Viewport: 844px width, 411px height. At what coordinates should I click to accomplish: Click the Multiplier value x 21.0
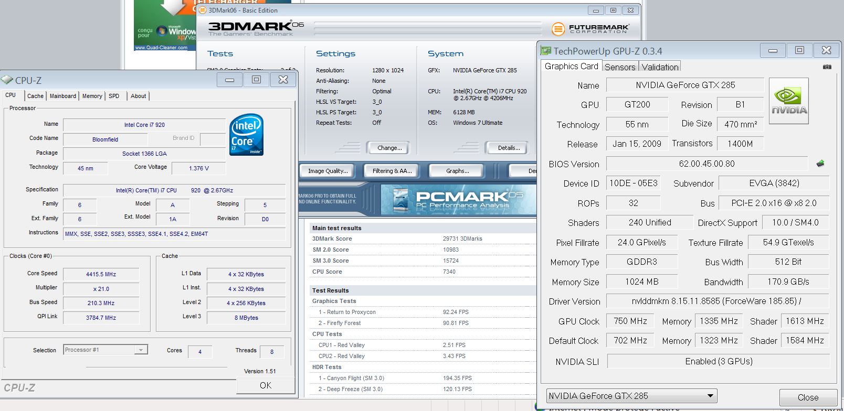[101, 289]
